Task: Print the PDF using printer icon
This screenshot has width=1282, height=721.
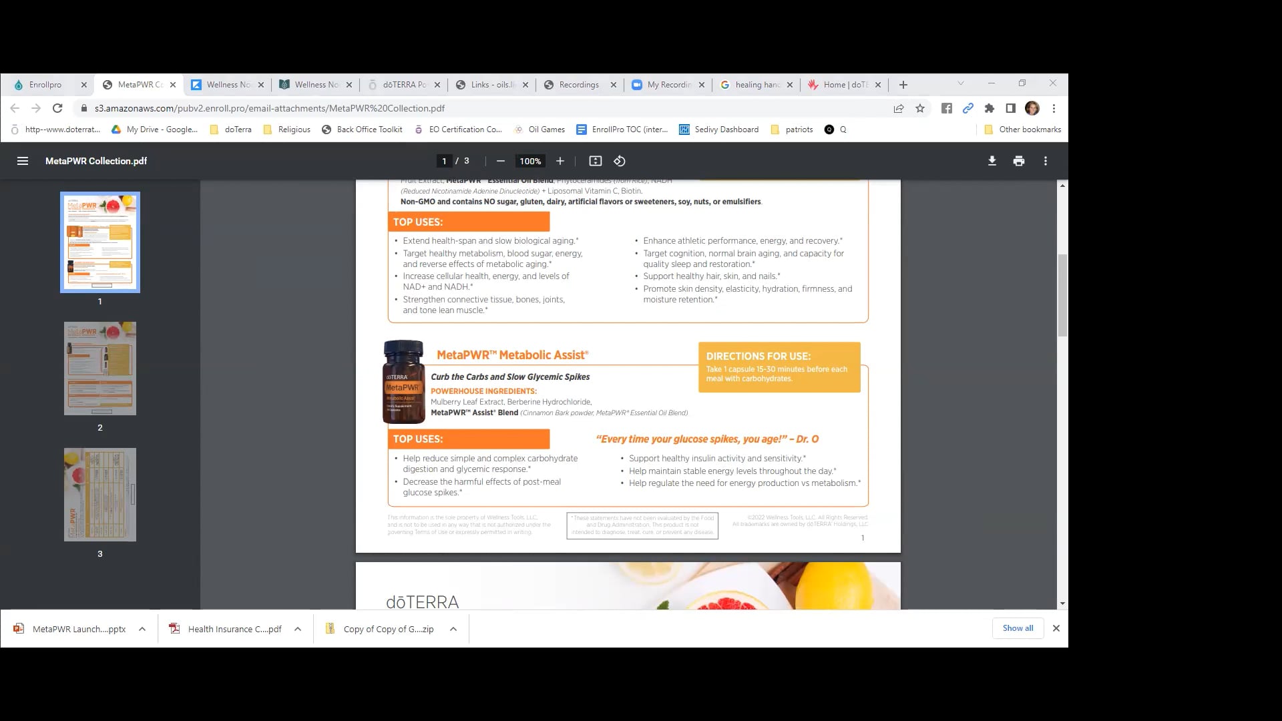Action: [x=1019, y=161]
